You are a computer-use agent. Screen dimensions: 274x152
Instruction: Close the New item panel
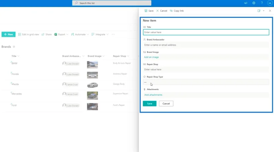pos(270,11)
